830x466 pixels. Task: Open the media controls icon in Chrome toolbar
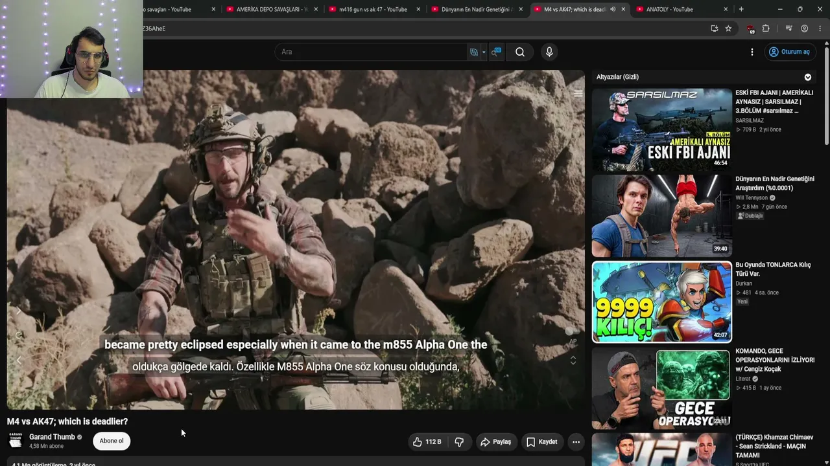click(788, 28)
